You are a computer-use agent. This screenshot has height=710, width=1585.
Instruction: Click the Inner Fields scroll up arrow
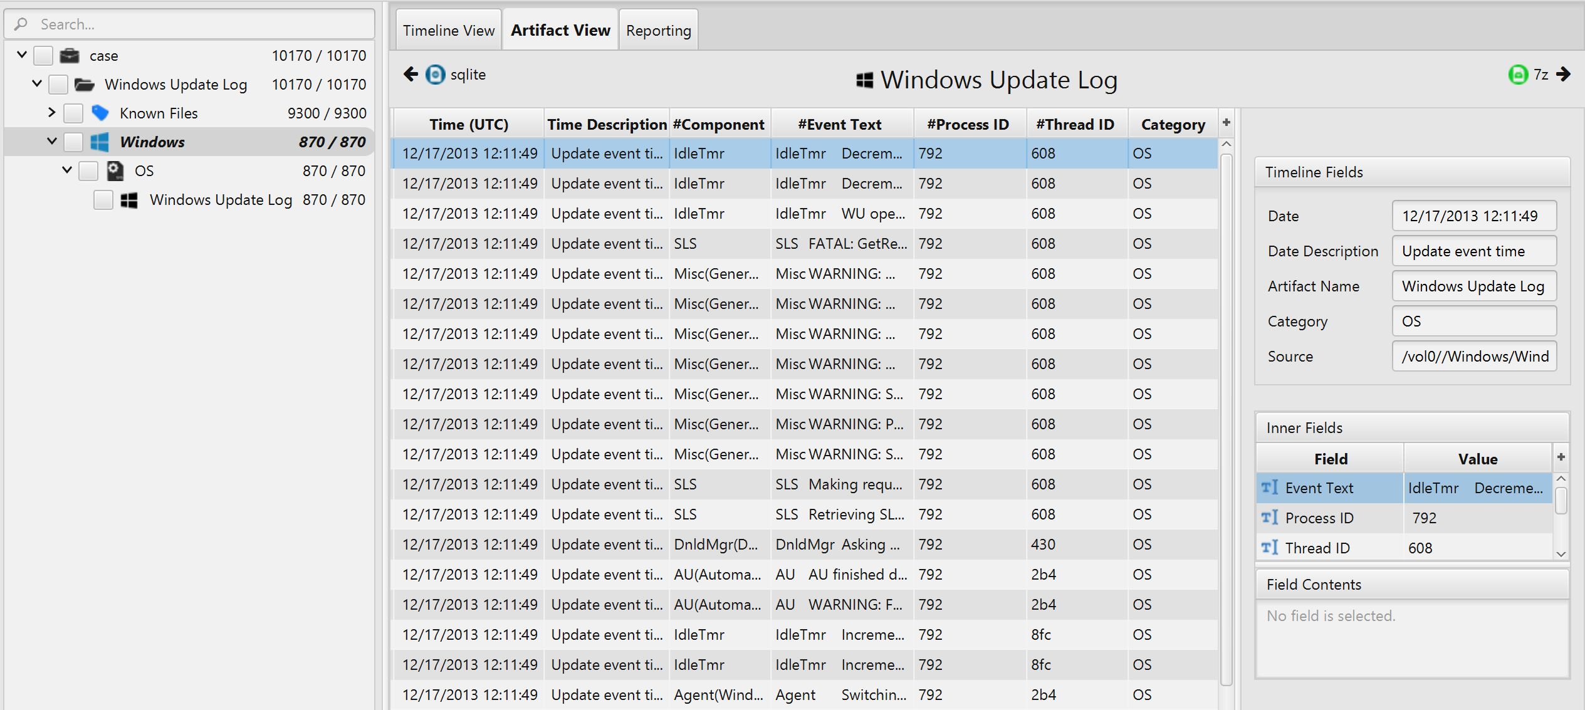click(1561, 479)
